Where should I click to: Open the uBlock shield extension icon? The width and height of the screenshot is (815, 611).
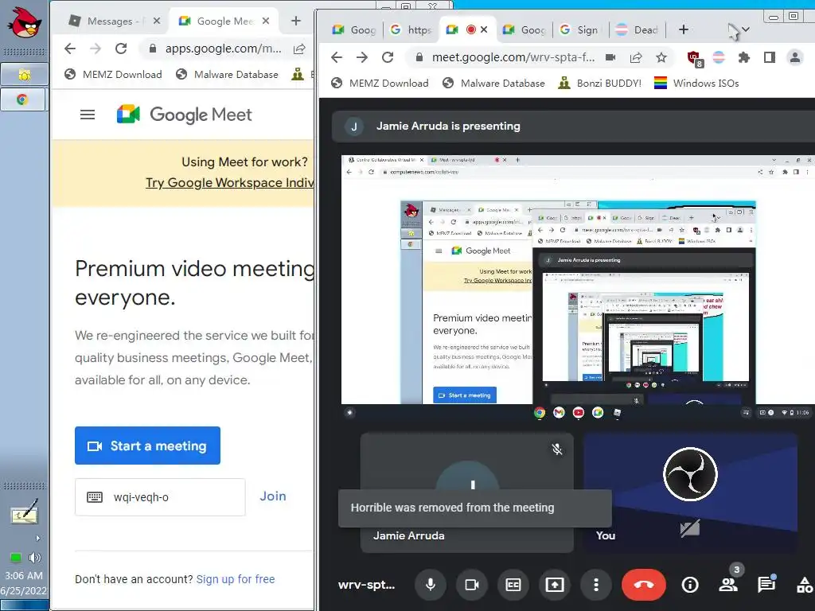(x=694, y=58)
